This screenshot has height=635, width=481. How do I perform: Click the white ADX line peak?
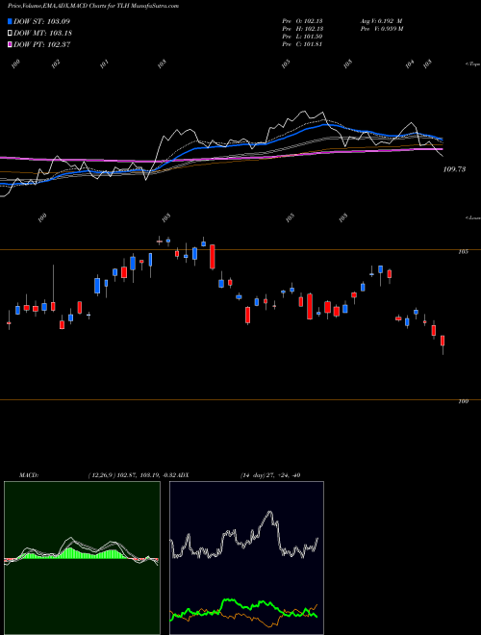(270, 513)
